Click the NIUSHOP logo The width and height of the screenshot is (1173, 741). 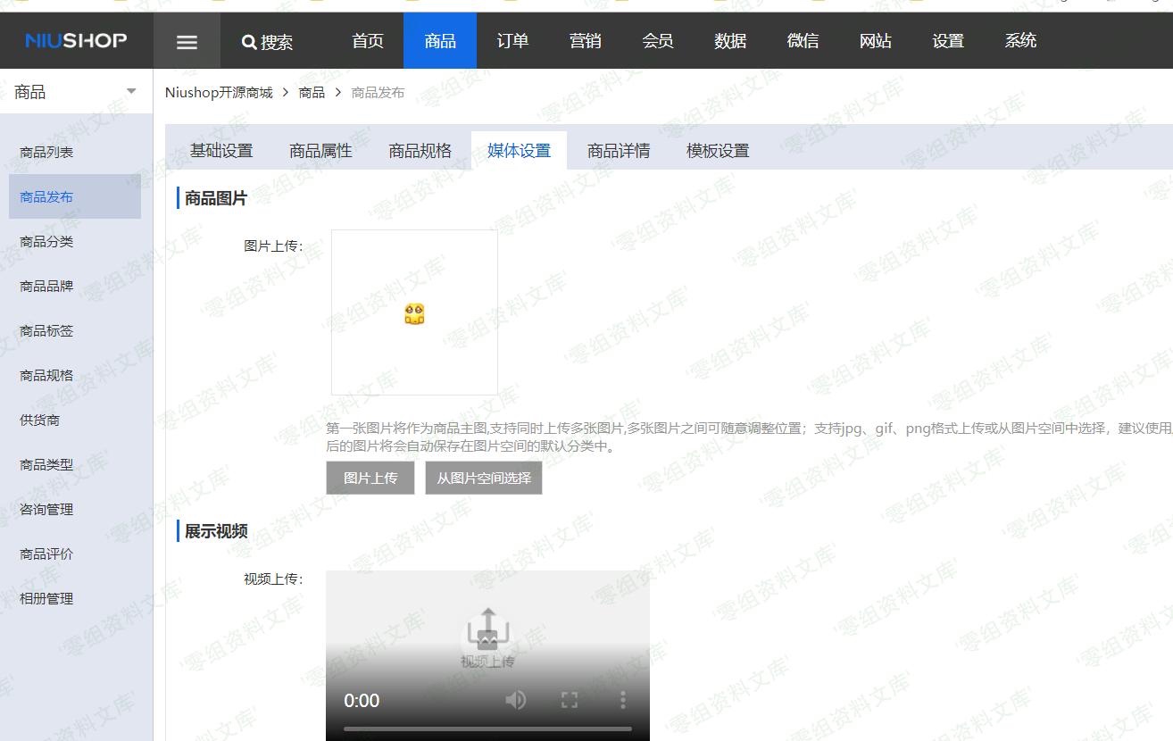pos(76,40)
